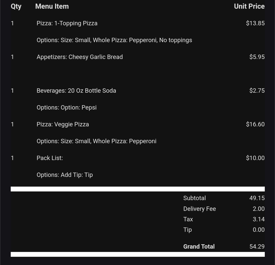Select the Pack List item line
This screenshot has width=275, height=265.
pyautogui.click(x=50, y=158)
